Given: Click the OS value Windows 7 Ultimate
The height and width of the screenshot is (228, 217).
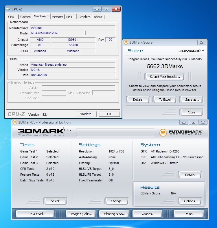Looking at the screenshot, I should click(x=164, y=163).
